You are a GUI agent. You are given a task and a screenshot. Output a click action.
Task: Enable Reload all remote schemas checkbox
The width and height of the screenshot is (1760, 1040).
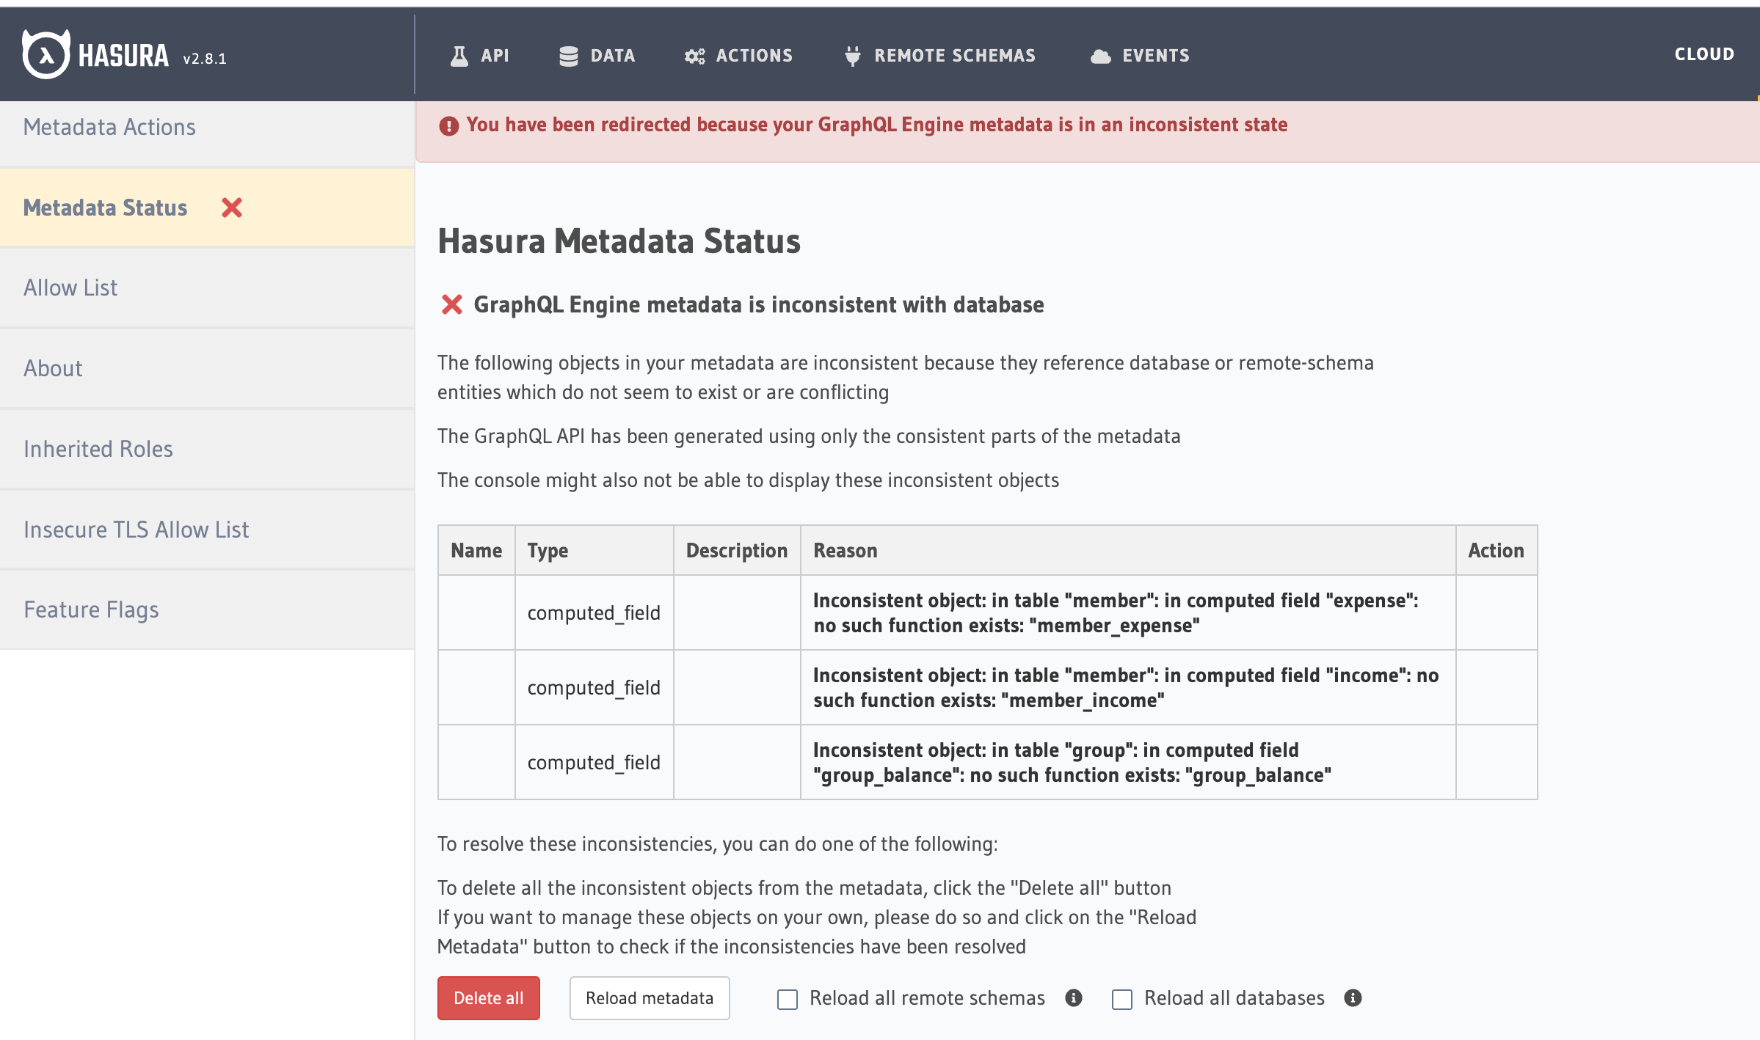788,999
